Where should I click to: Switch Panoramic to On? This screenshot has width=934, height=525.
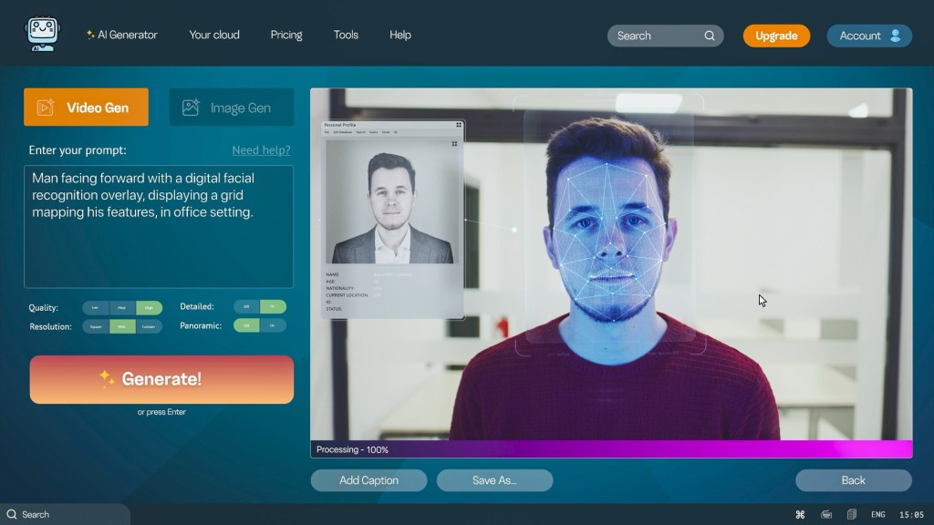273,325
